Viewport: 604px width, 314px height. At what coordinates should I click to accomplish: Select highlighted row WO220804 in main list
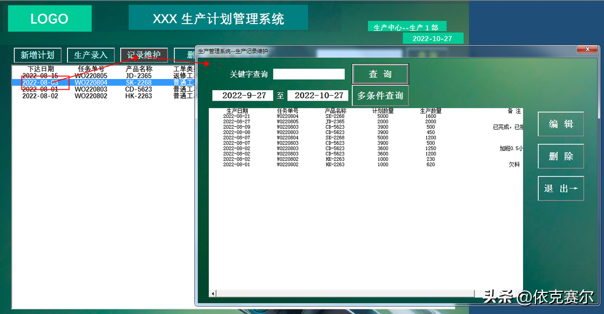(x=103, y=83)
